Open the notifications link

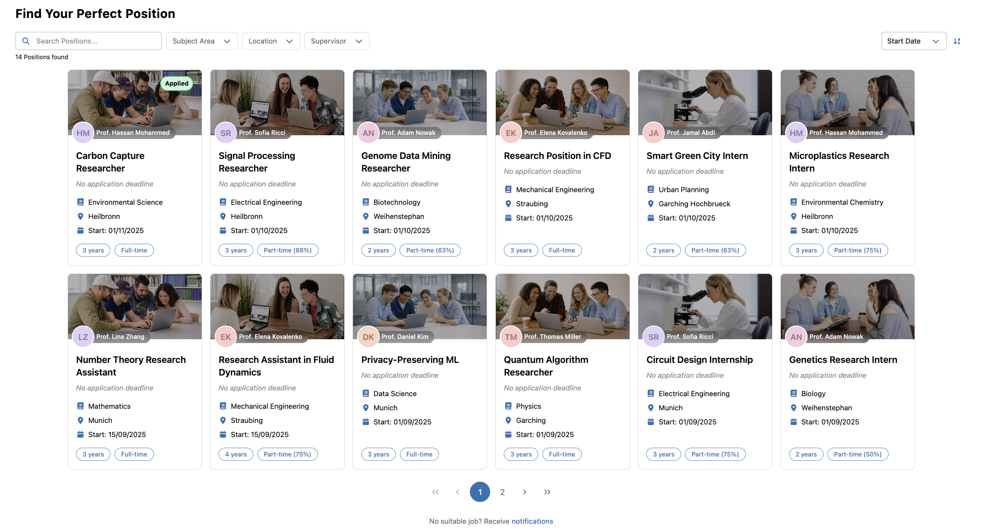click(x=532, y=521)
